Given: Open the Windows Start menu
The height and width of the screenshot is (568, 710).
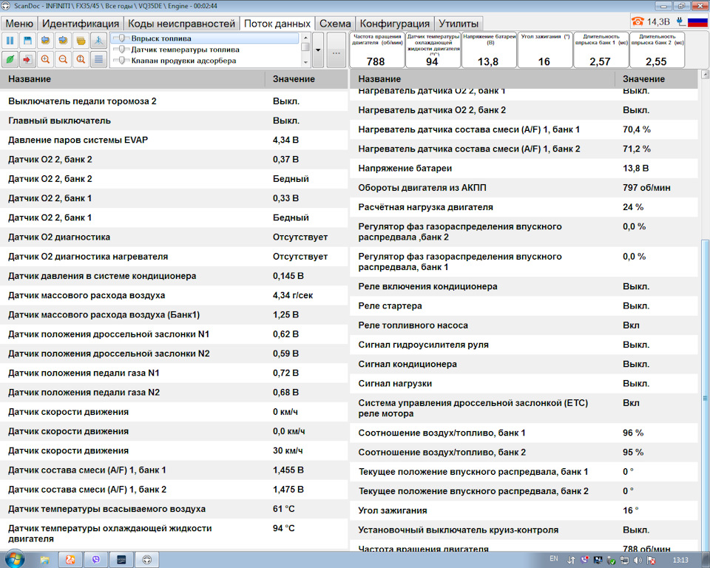Looking at the screenshot, I should (15, 559).
